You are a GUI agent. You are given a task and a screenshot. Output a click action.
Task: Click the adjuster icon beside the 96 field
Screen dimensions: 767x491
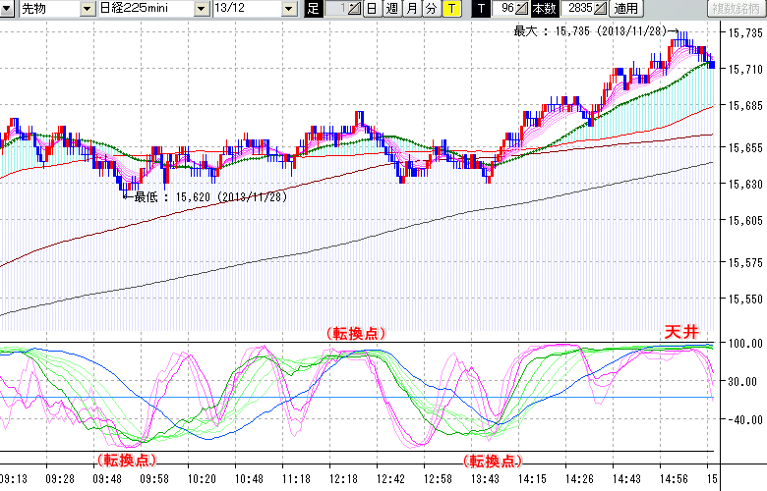(522, 8)
